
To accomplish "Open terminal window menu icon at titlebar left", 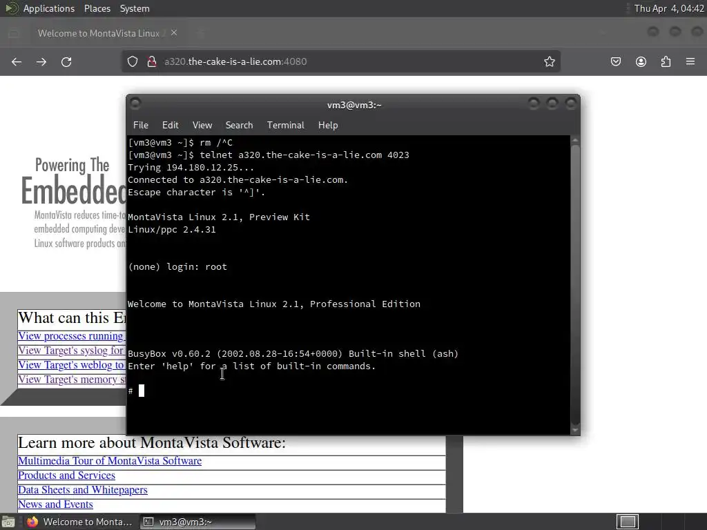I will click(135, 104).
